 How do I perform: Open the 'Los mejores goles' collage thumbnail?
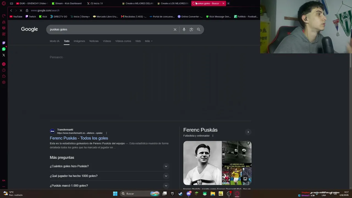tap(237, 174)
